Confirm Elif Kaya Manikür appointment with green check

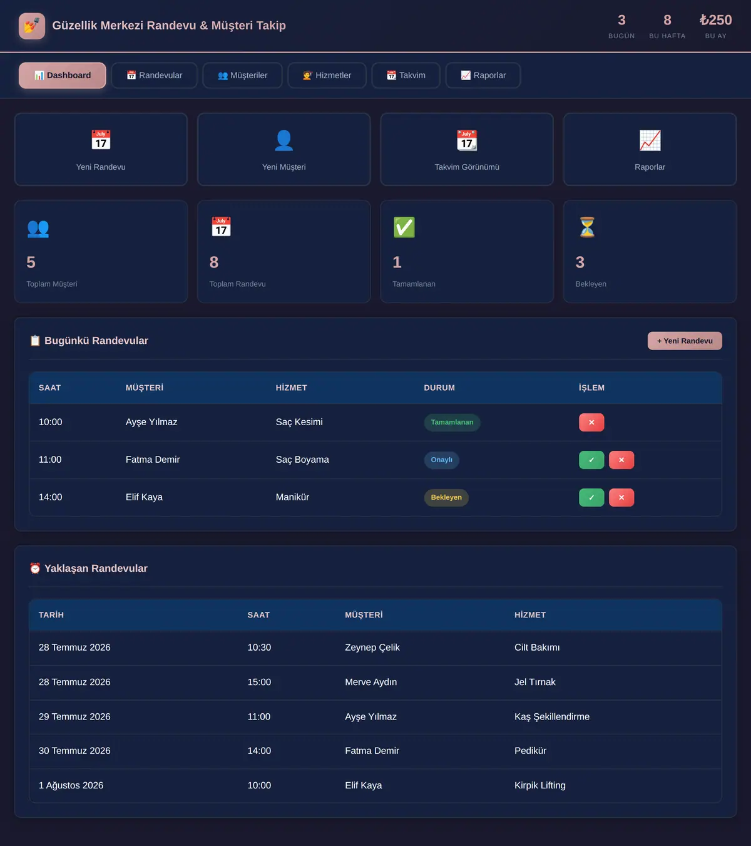591,498
